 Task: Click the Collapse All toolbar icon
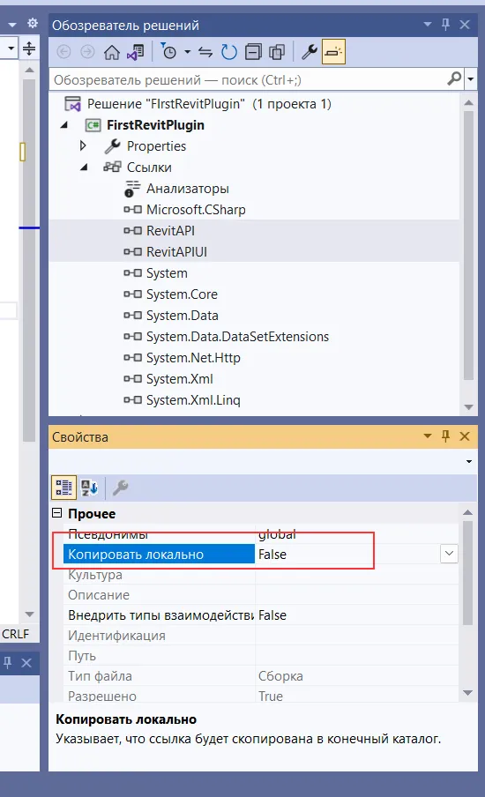point(253,52)
